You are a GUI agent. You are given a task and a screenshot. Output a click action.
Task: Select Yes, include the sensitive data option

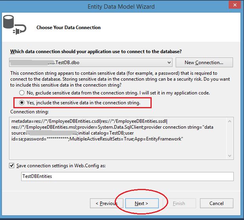point(22,103)
